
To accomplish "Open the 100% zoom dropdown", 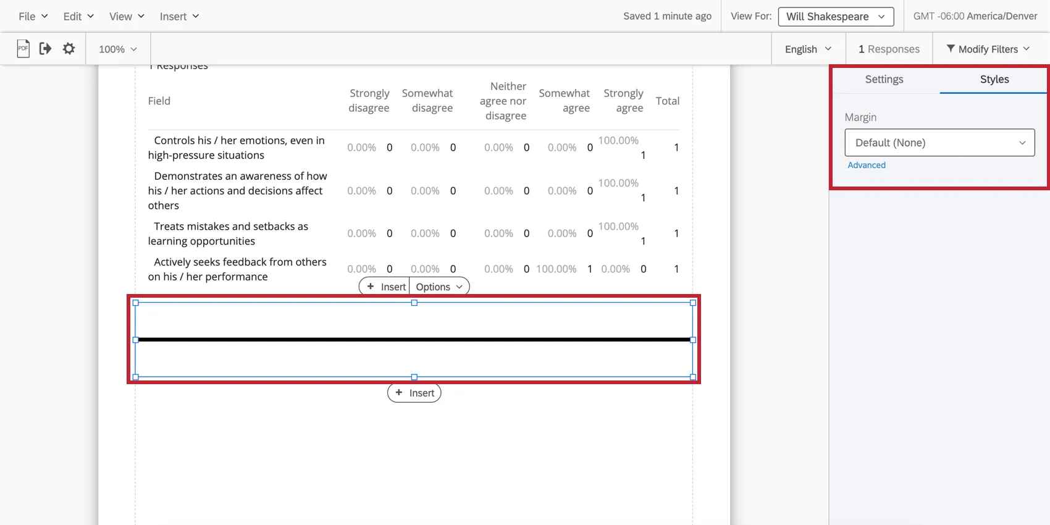I will pos(117,49).
